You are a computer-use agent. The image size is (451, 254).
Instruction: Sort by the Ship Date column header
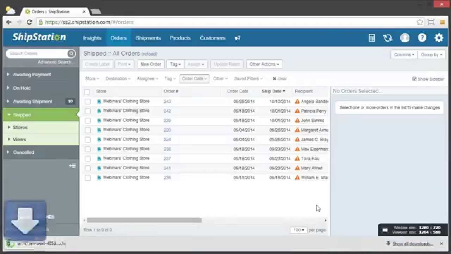pyautogui.click(x=273, y=91)
